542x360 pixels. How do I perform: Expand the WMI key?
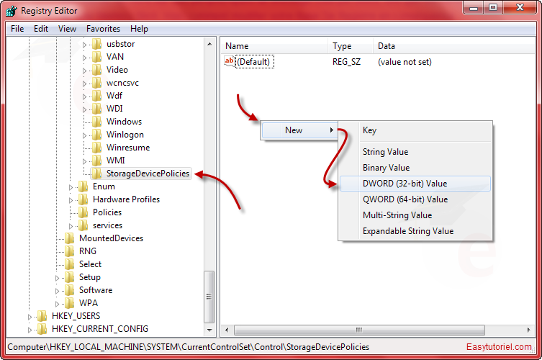click(x=84, y=161)
